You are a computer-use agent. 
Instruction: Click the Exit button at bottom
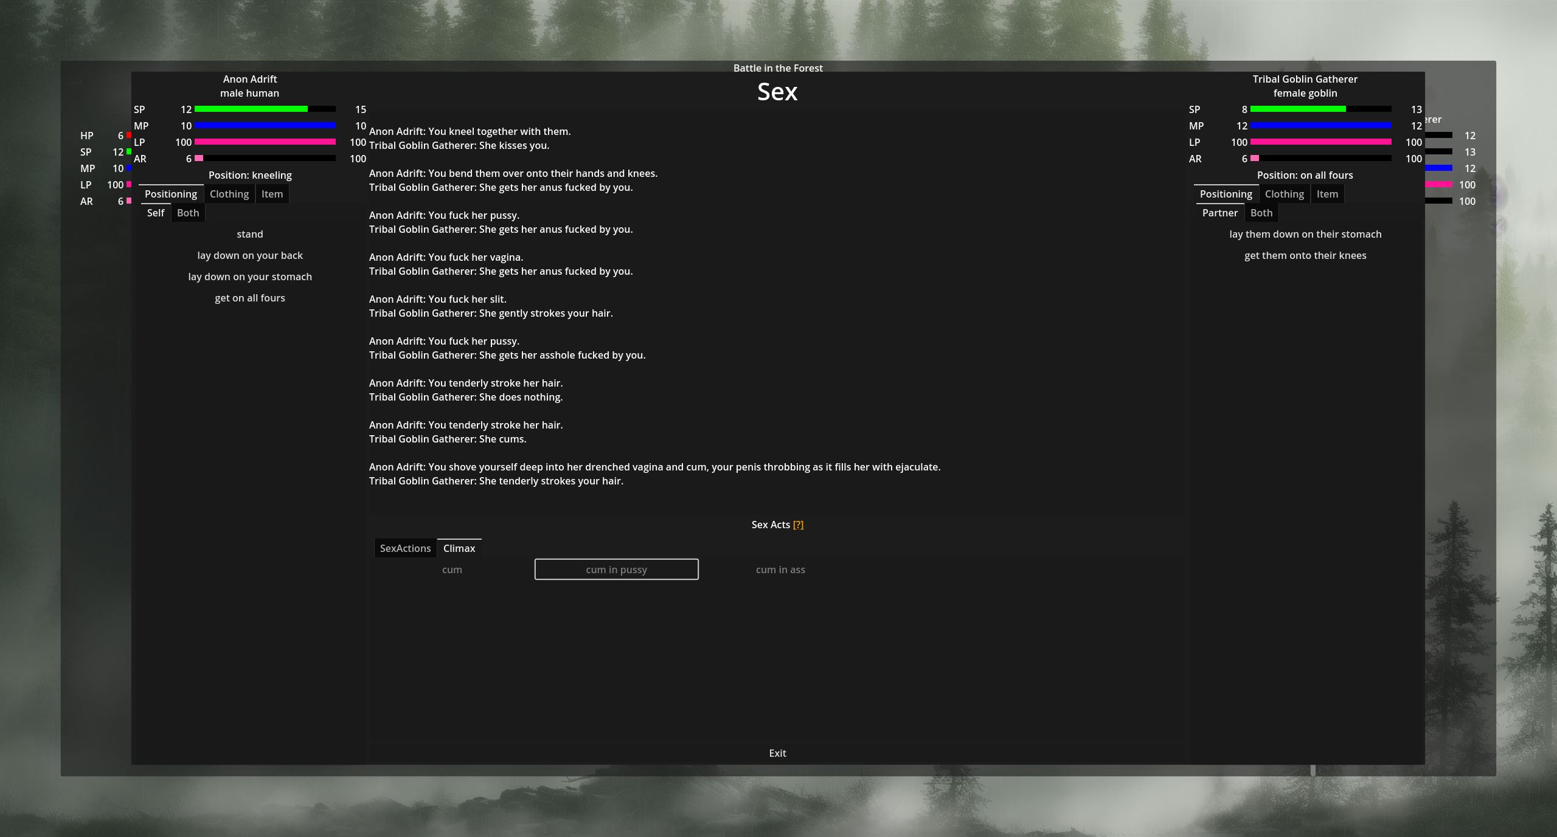point(777,753)
